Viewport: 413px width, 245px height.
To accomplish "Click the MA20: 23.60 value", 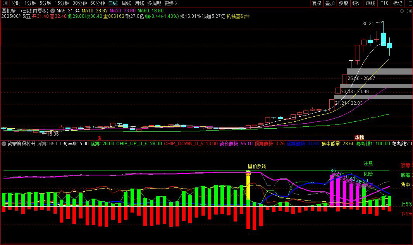I will tap(122, 11).
